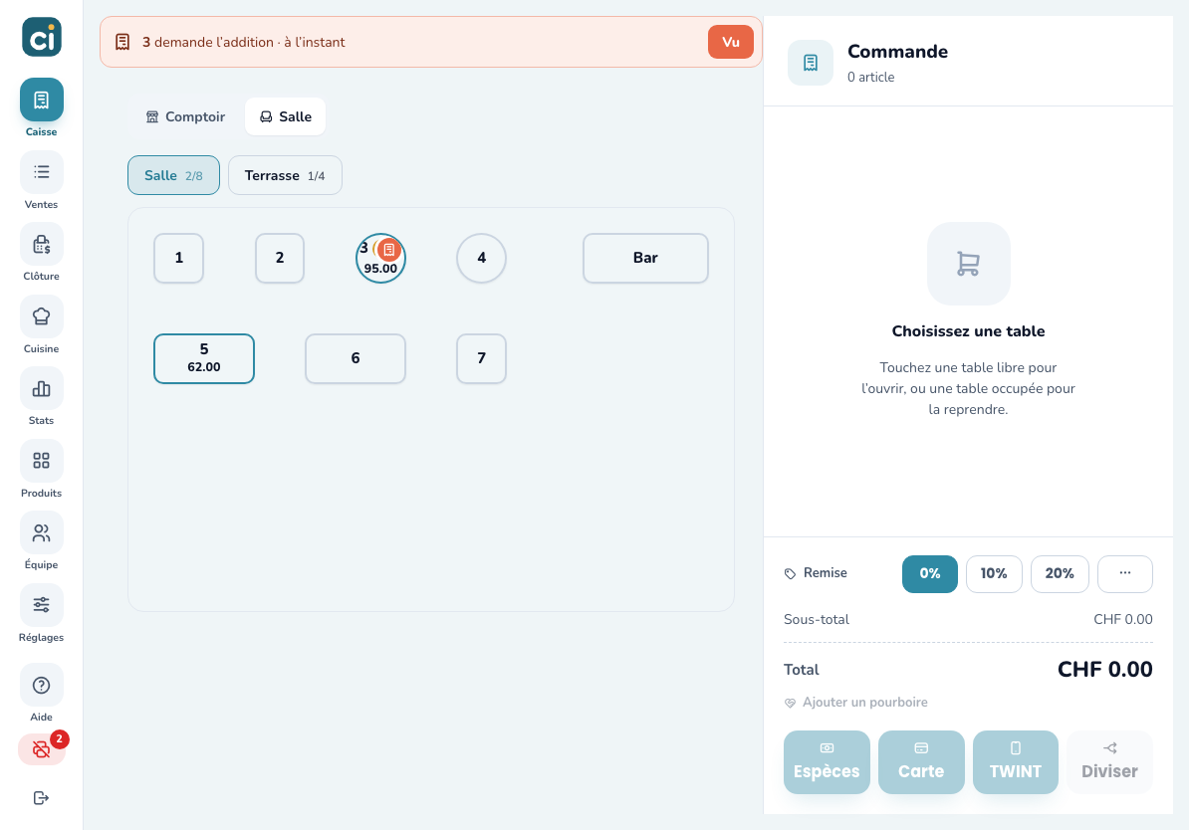
Task: Click the bill request badge on table 3
Action: pos(389,250)
